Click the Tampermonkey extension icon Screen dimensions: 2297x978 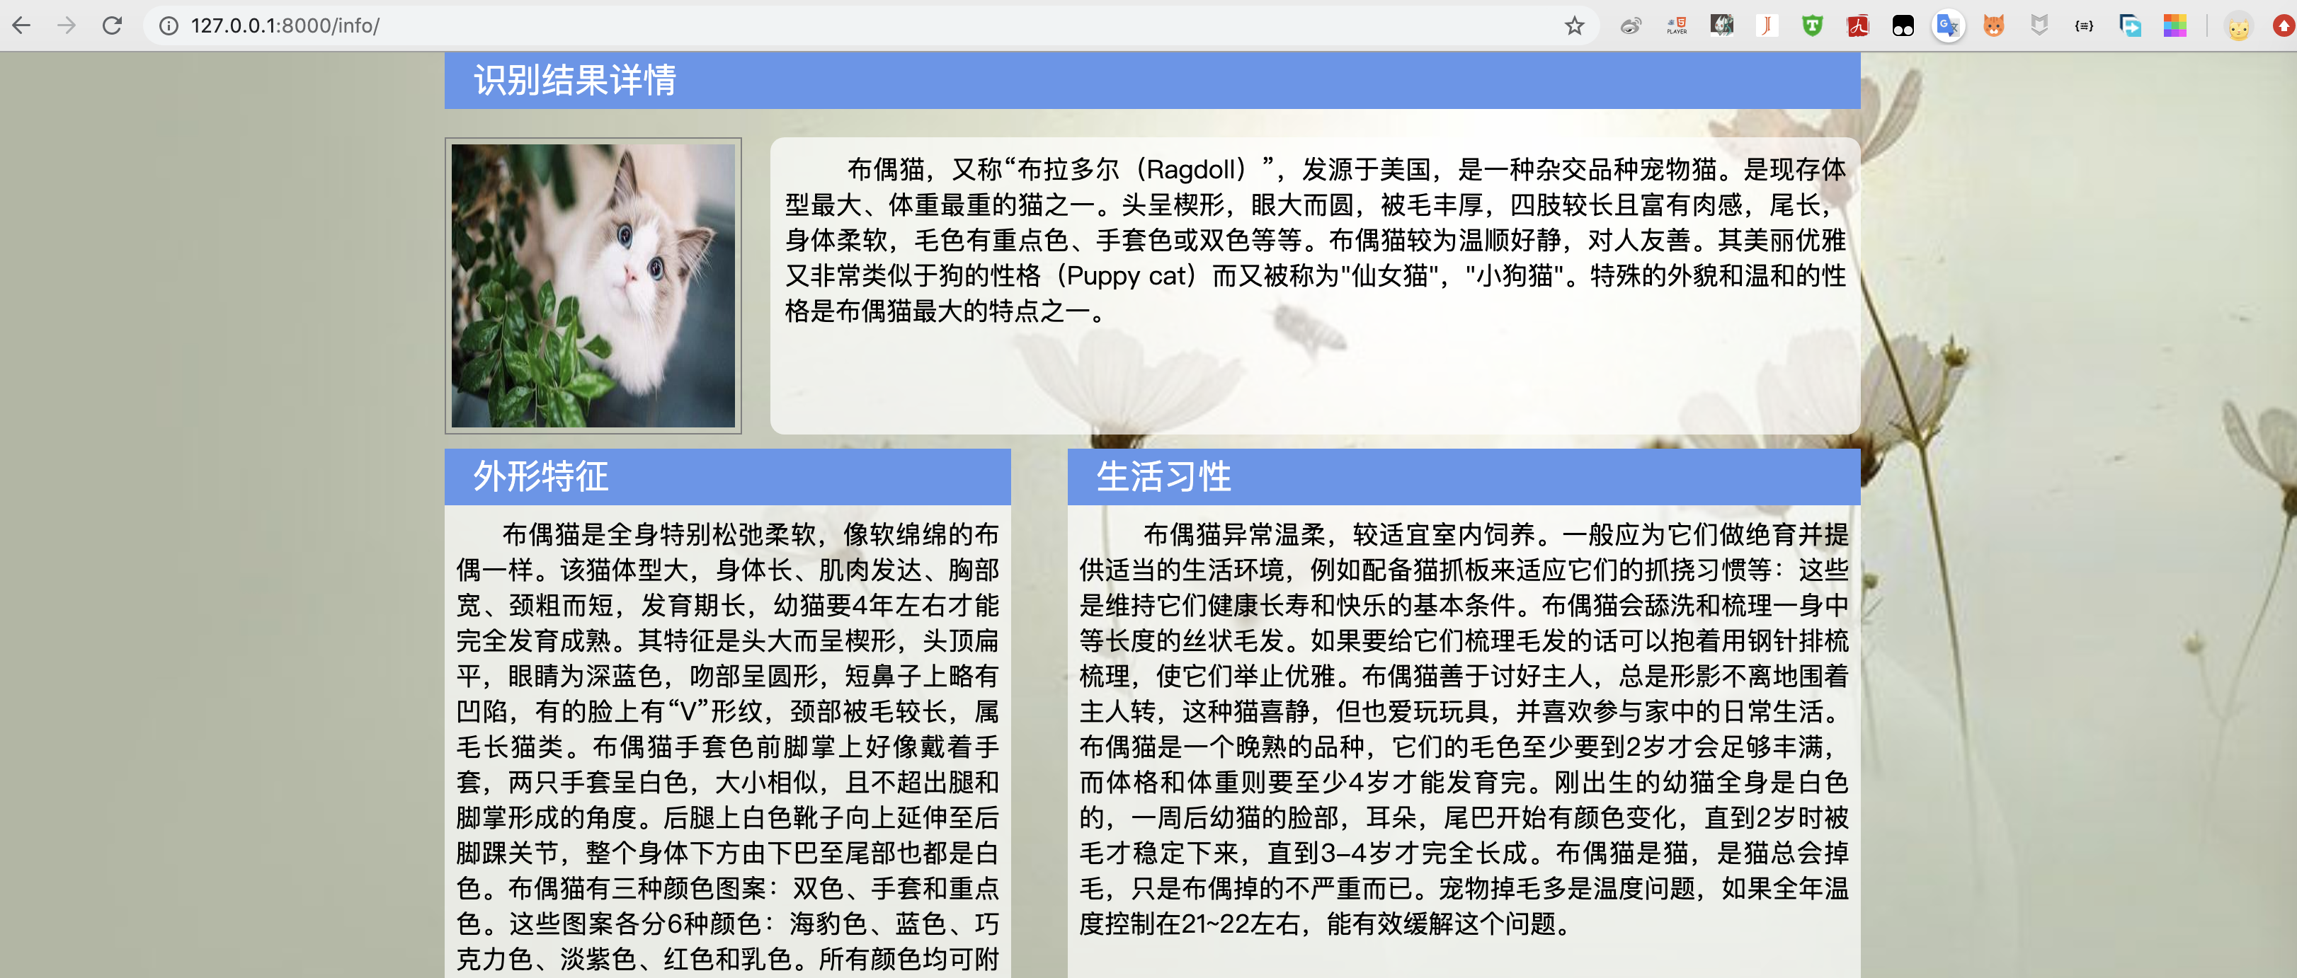[x=1903, y=26]
